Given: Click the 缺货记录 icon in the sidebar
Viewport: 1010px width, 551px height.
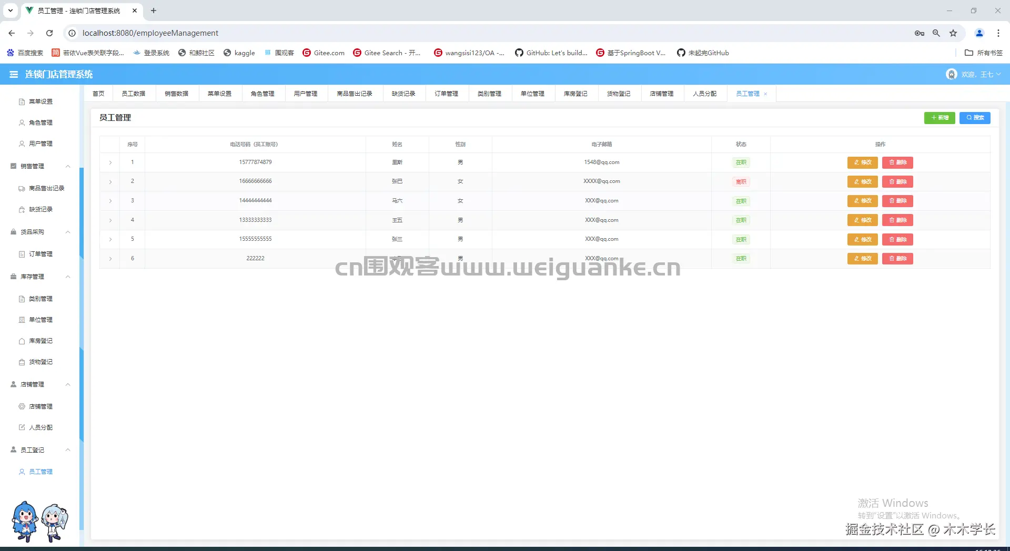Looking at the screenshot, I should (22, 209).
